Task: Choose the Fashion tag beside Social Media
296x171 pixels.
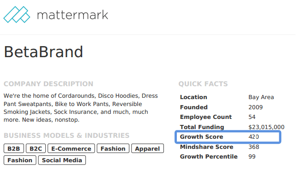Action: click(x=20, y=160)
